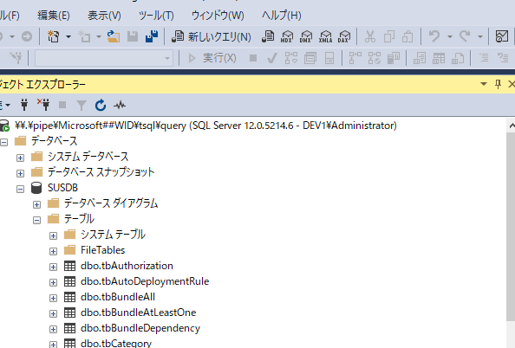Expand the システム データベース folder
This screenshot has width=515, height=348.
tap(20, 158)
